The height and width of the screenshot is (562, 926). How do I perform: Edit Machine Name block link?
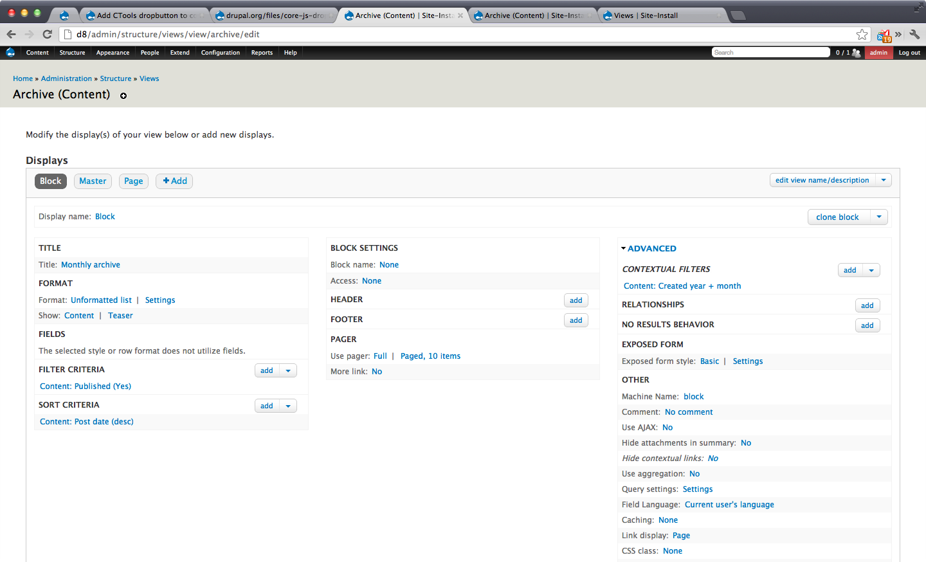[x=693, y=397]
